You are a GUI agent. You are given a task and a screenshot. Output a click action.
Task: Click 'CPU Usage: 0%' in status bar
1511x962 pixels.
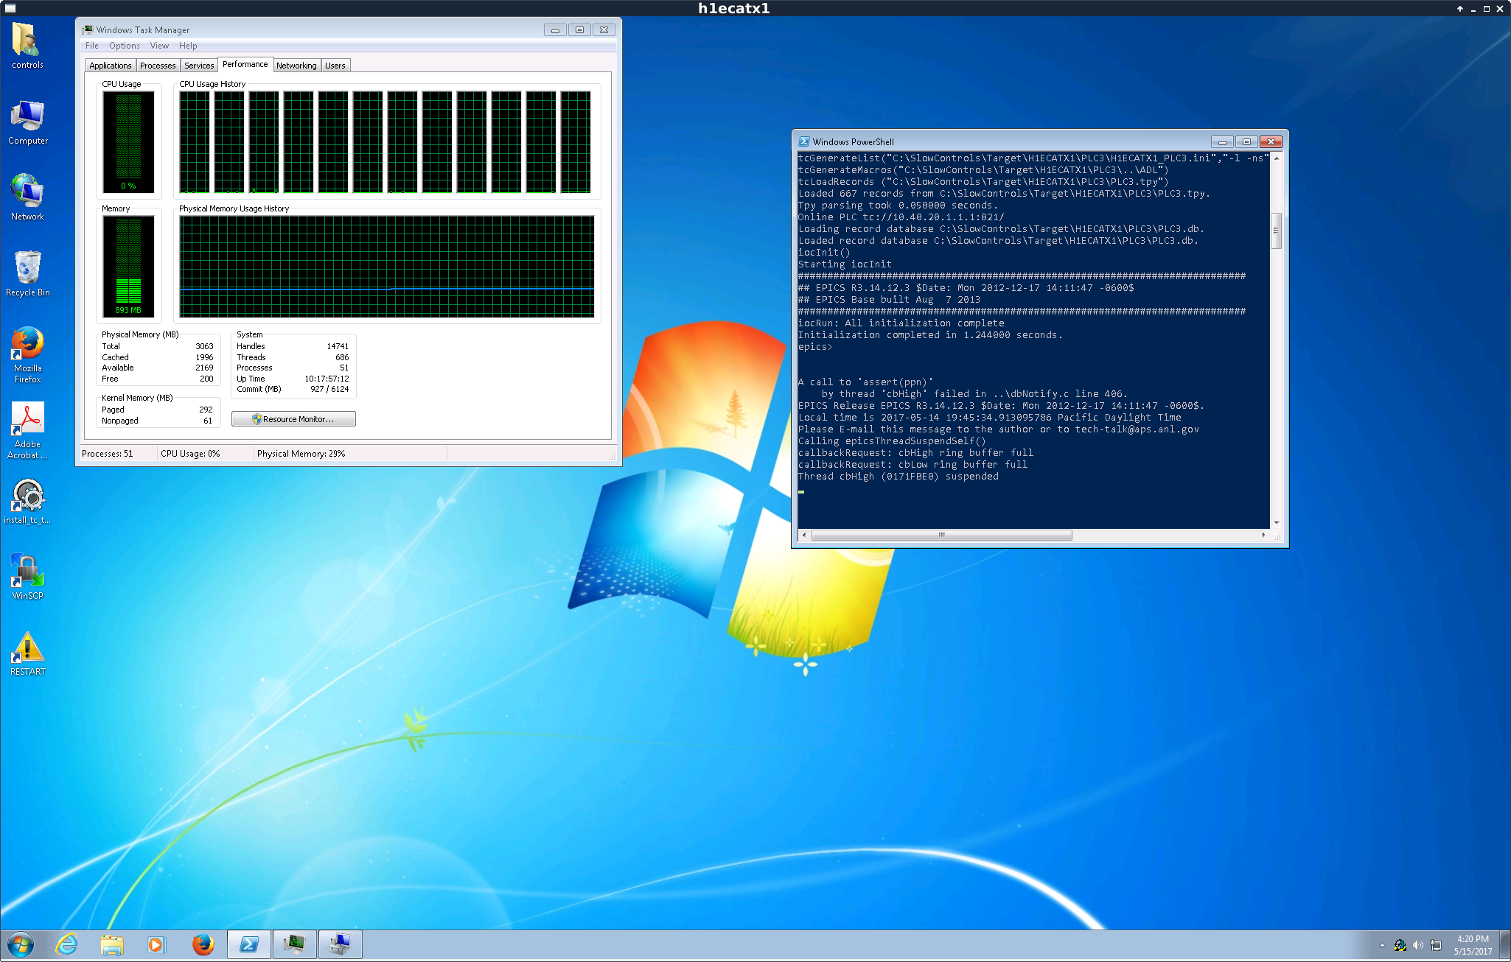(x=190, y=454)
